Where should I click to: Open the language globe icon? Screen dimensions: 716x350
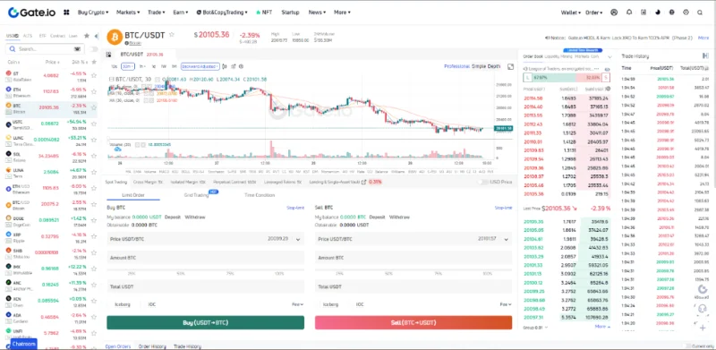pos(672,13)
